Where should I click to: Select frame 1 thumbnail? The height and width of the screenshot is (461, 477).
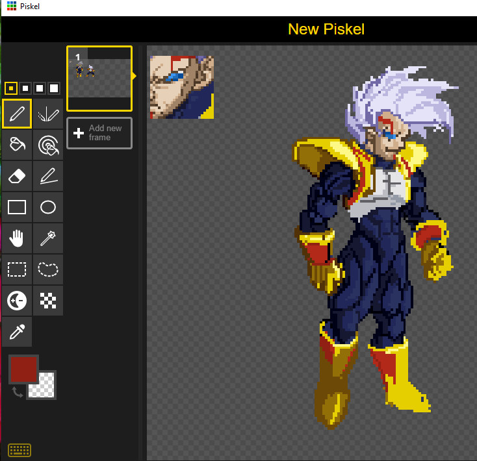tap(99, 79)
